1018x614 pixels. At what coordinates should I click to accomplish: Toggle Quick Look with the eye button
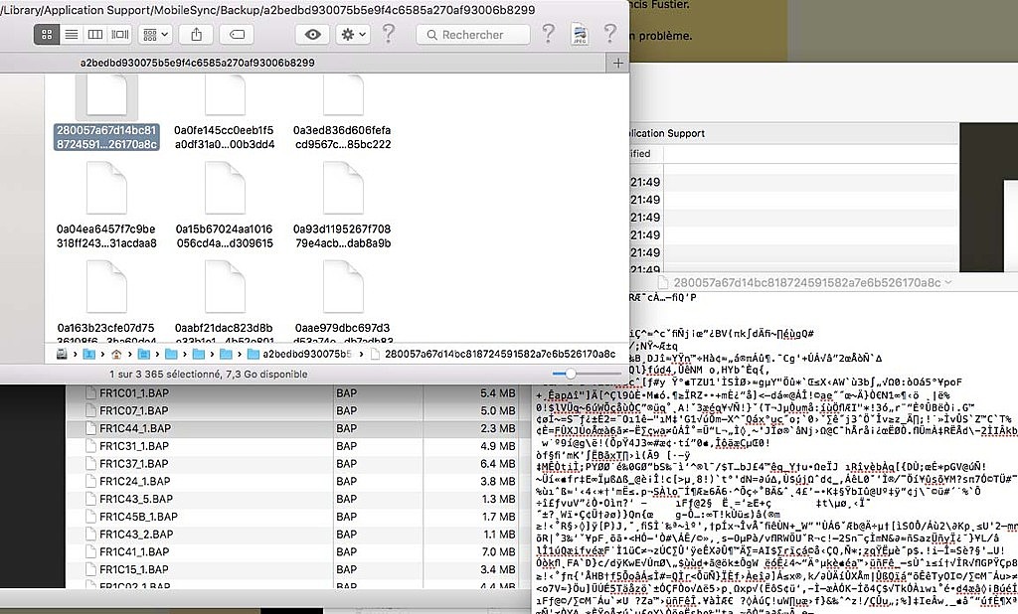tap(312, 35)
